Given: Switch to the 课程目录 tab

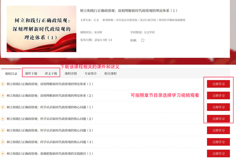Looking at the screenshot, I should pos(11,74).
